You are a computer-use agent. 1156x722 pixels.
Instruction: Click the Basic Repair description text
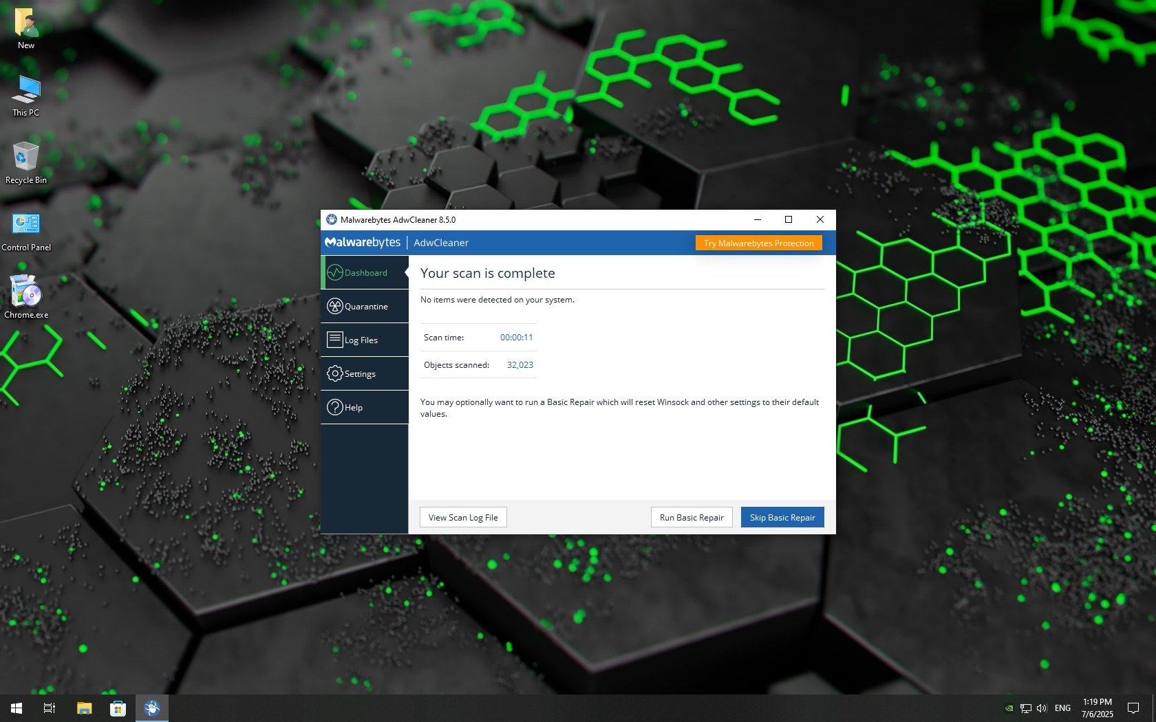[619, 408]
